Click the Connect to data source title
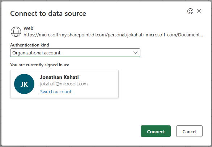212x147 pixels. pos(48,13)
